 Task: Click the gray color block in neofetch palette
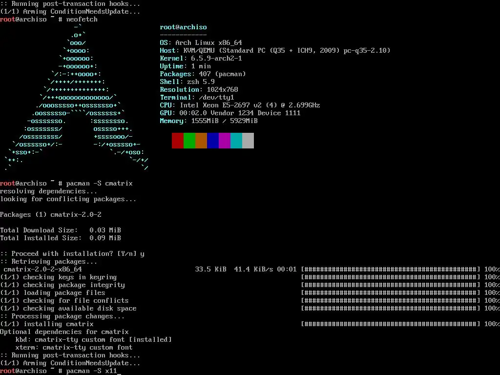tap(248, 141)
